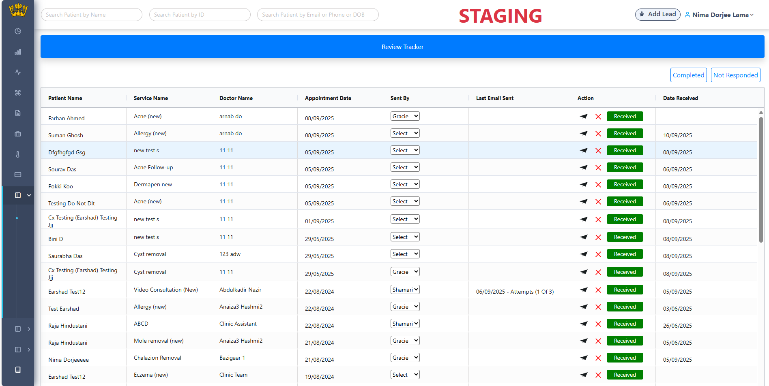The image size is (769, 386).
Task: Open the Sent By dropdown for Sourav Das
Action: click(x=405, y=167)
